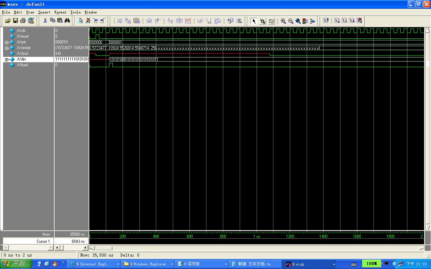This screenshot has width=431, height=269.
Task: Click the Zoom Full magnifier icon
Action: (x=298, y=21)
